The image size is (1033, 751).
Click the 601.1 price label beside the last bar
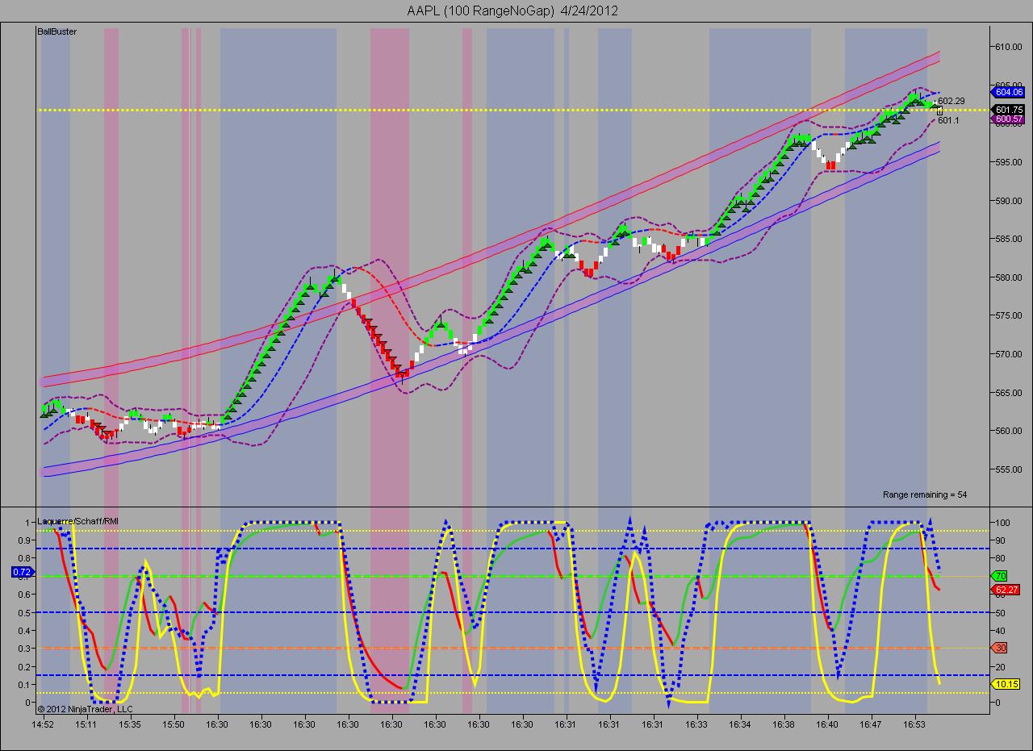click(x=948, y=120)
